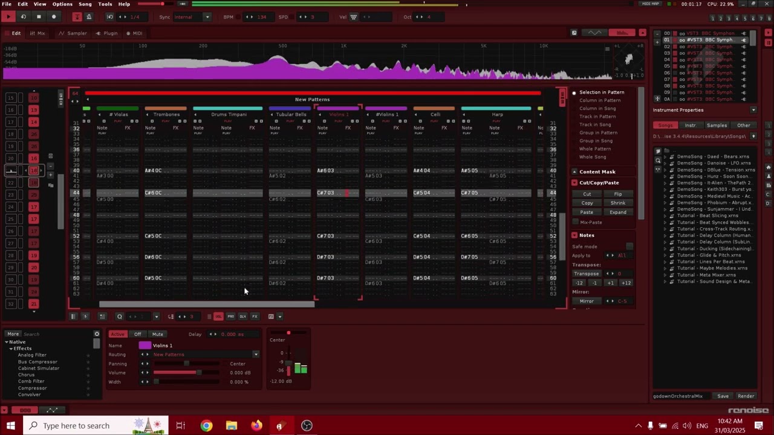
Task: Select Column in Pattern option
Action: click(599, 100)
